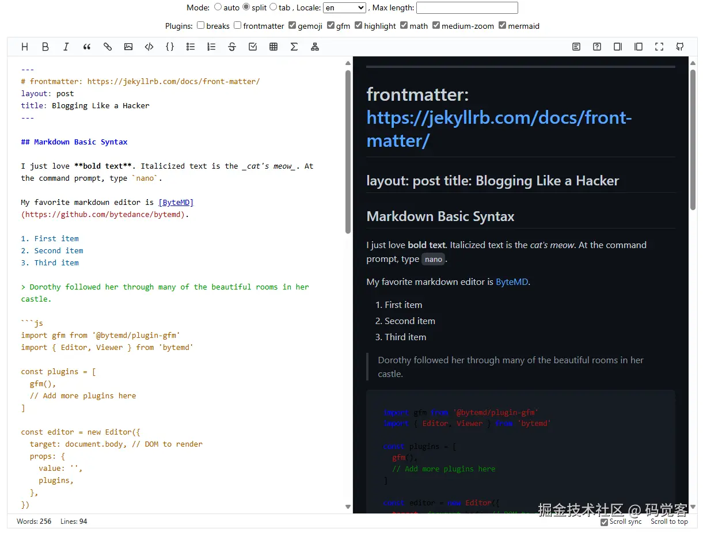
Task: Insert an image
Action: click(x=128, y=47)
